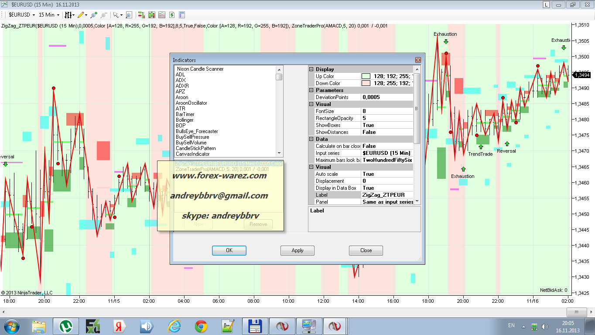
Task: Select Bollinger in the indicator list
Action: [185, 120]
